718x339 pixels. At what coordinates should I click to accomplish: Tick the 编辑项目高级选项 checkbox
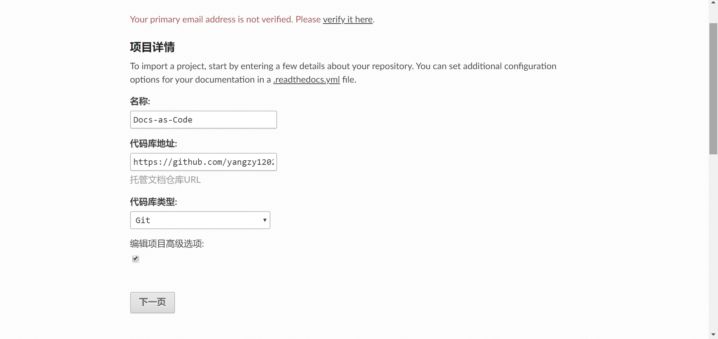[x=136, y=259]
